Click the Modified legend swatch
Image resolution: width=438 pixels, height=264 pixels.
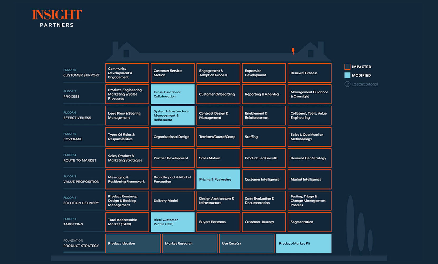pos(347,75)
